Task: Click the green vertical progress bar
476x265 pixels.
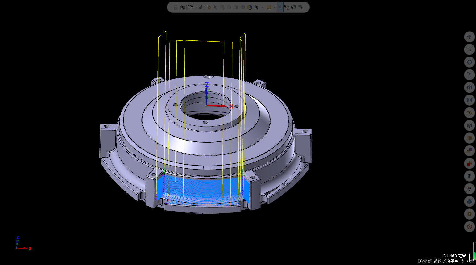Action: pos(474,251)
